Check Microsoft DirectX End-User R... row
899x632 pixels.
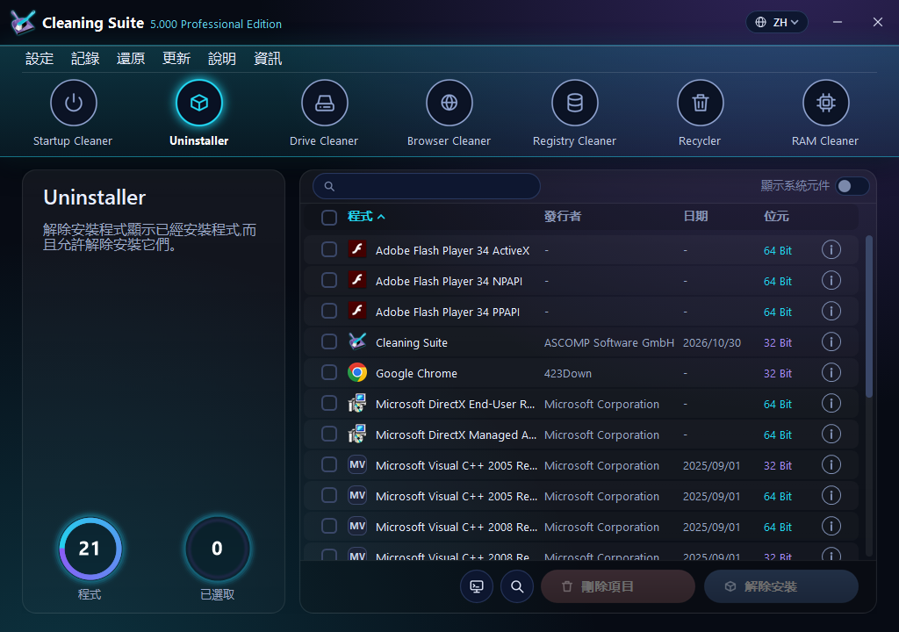(x=329, y=403)
